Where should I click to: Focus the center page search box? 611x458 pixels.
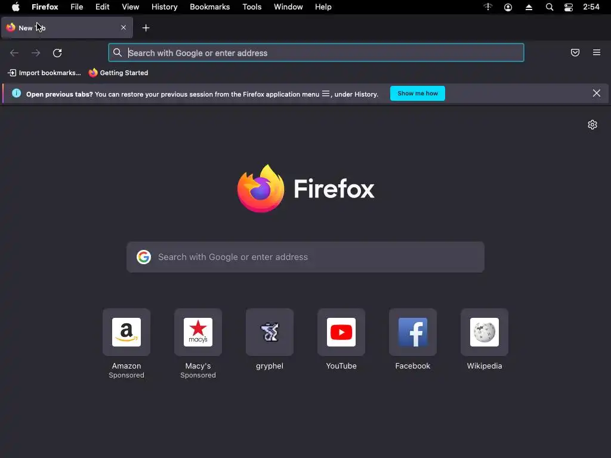[305, 257]
